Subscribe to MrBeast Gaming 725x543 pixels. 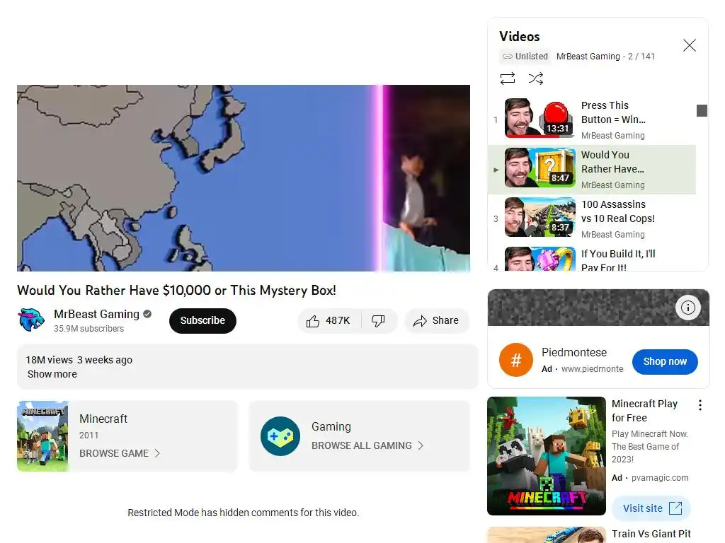pyautogui.click(x=202, y=321)
